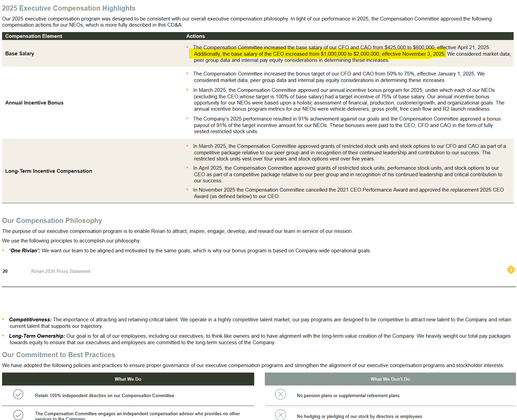The width and height of the screenshot is (517, 420).
Task: Click the intro paragraph starting 'Our 2025 executive compensation program'
Action: pyautogui.click(x=247, y=22)
